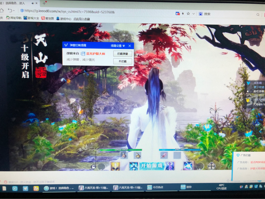The image size is (265, 199).
Task: Click the favorite star icon in the address bar
Action: coord(188,14)
